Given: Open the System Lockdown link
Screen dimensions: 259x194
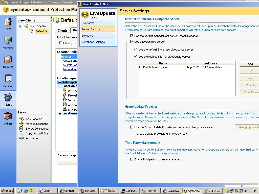Looking at the screenshot, I should [70, 65].
